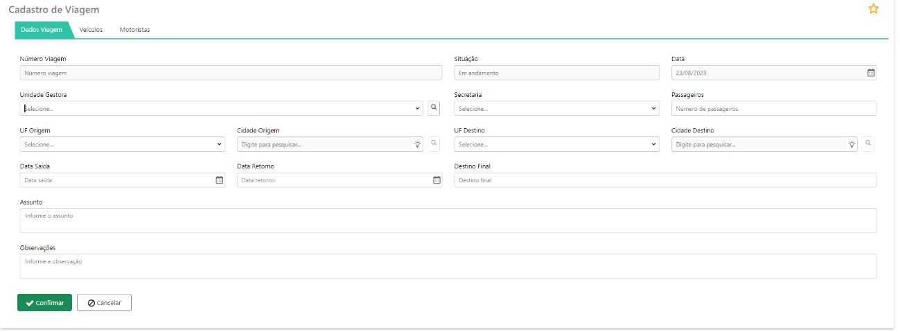Open the UF Destino dropdown

(556, 144)
